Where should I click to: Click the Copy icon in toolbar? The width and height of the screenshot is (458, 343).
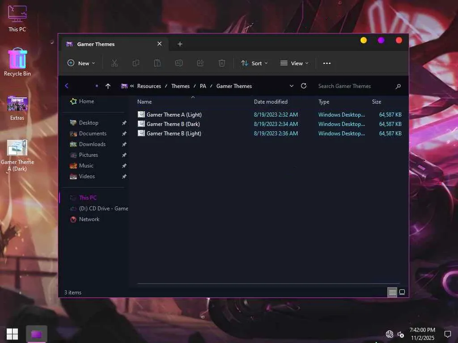[136, 63]
